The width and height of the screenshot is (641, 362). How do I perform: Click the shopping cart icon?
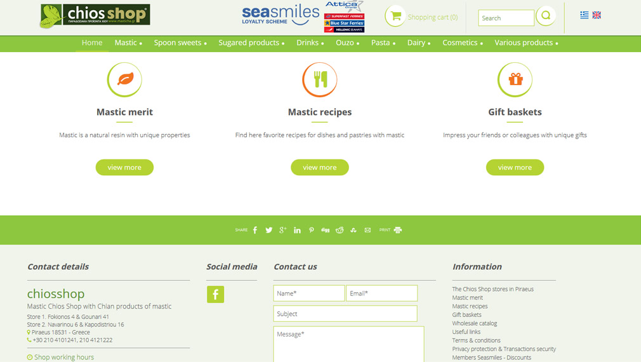click(x=395, y=16)
